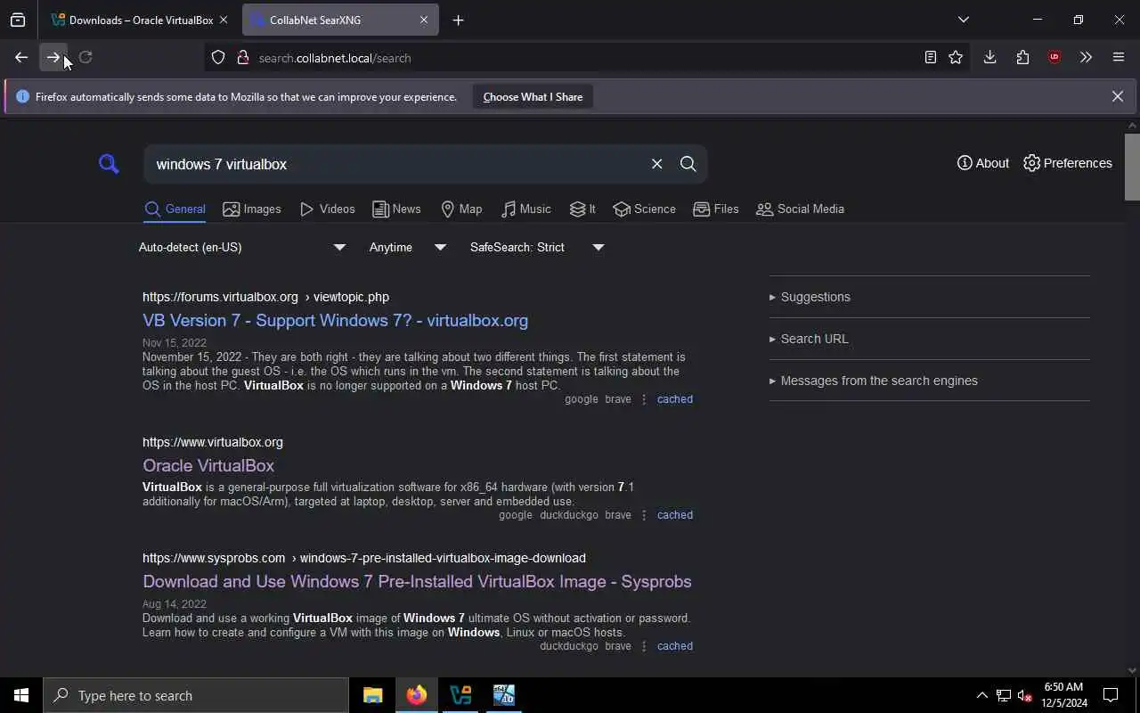
Task: Switch to the Science category
Action: (644, 209)
